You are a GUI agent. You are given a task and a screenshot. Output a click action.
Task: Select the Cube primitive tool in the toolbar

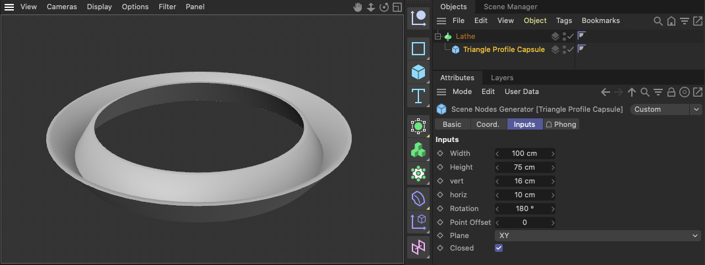[418, 72]
